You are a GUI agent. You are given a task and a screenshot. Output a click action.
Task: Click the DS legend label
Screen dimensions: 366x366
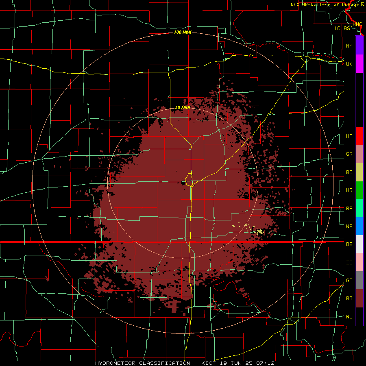[x=349, y=244]
